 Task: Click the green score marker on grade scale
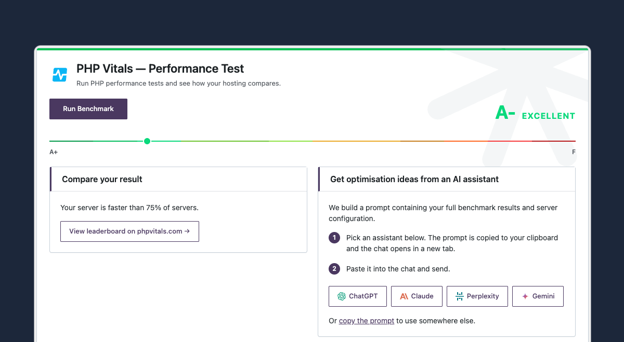pyautogui.click(x=147, y=141)
